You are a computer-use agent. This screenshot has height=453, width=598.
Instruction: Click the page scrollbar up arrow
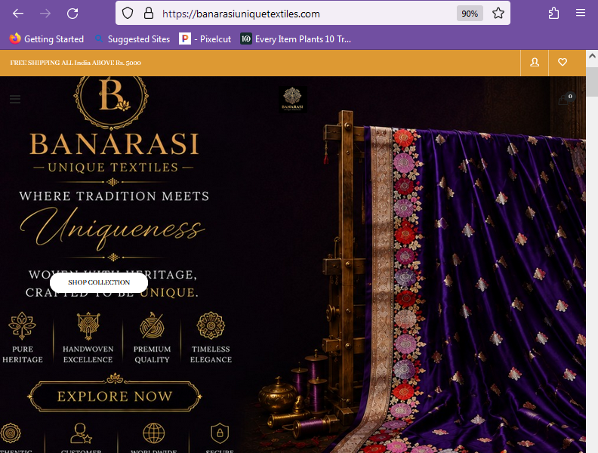click(x=592, y=56)
